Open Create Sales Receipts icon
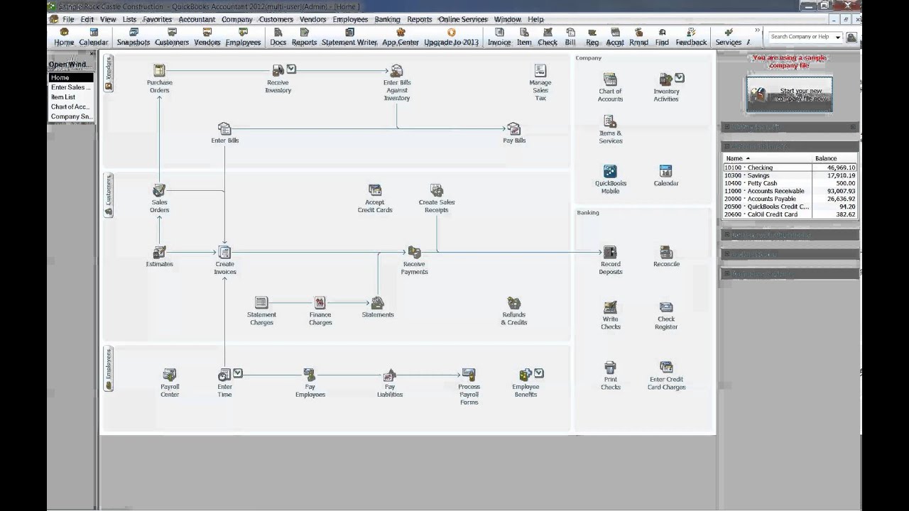 pyautogui.click(x=436, y=190)
